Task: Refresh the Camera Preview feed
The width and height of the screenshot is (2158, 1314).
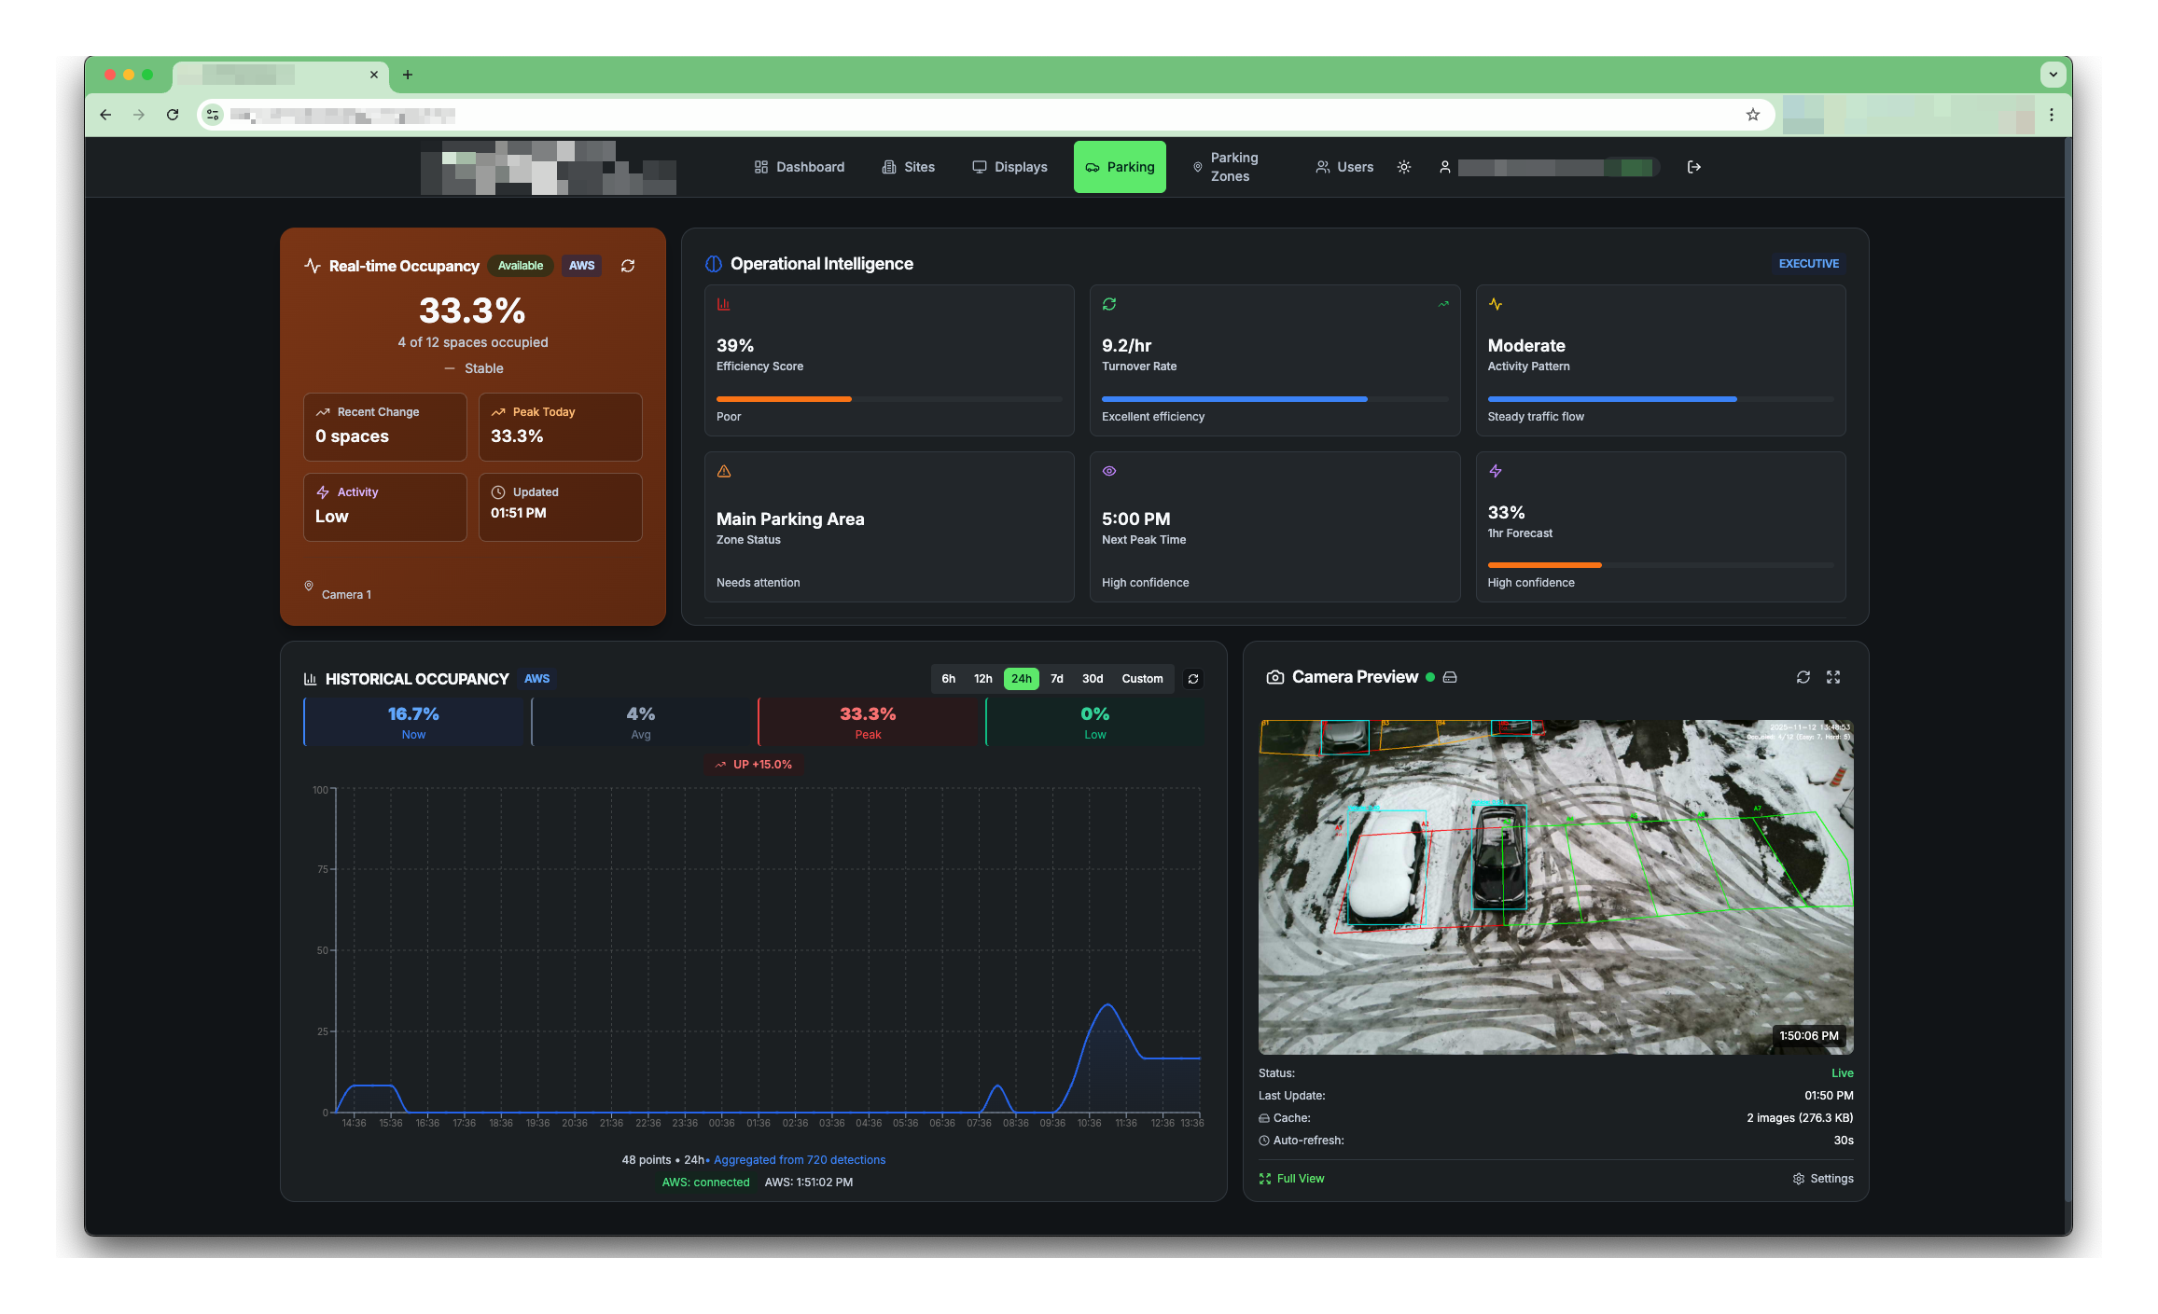Action: [x=1803, y=677]
